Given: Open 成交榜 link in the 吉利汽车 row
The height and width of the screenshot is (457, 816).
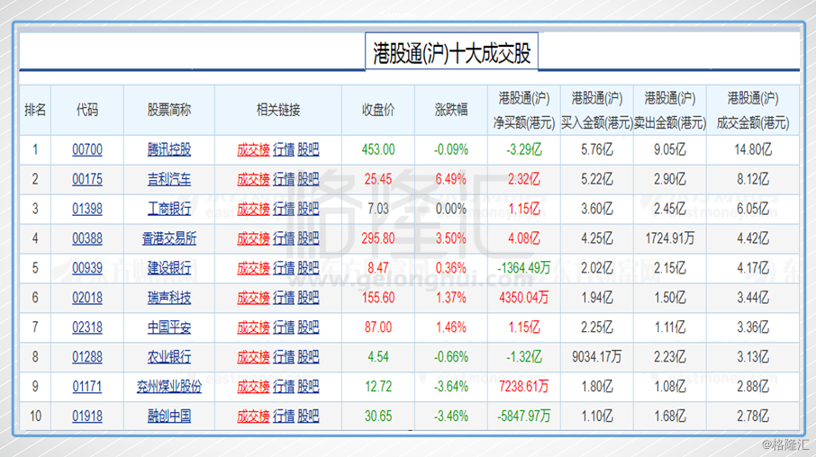Looking at the screenshot, I should coord(252,179).
